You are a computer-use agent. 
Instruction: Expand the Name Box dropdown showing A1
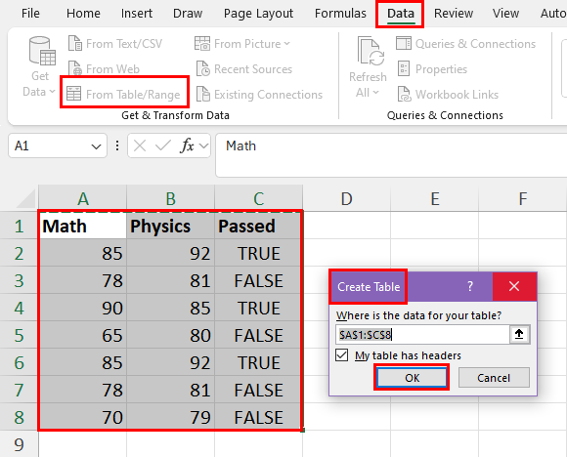(96, 146)
